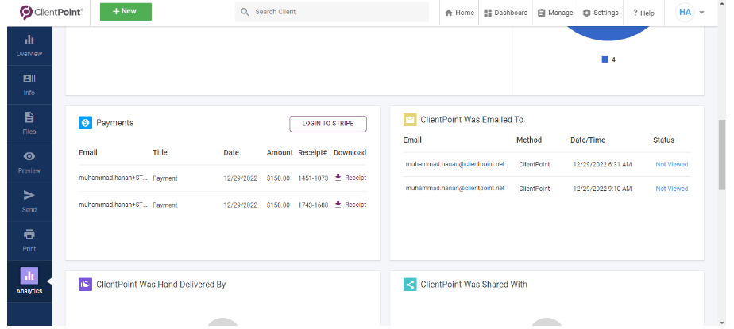Open the Files sidebar section

tap(29, 124)
